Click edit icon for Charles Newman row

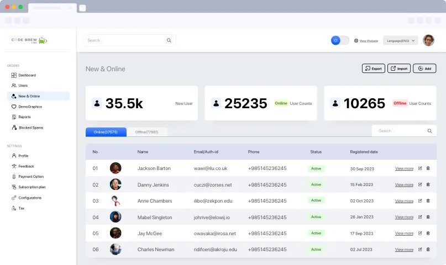(420, 250)
